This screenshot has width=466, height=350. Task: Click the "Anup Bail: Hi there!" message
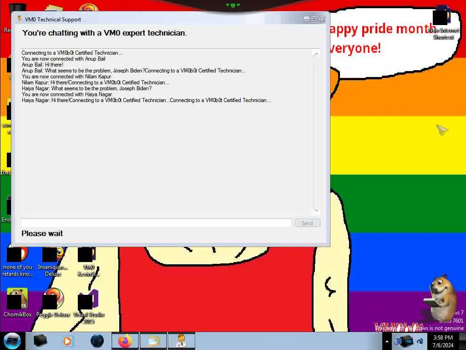[x=42, y=65]
